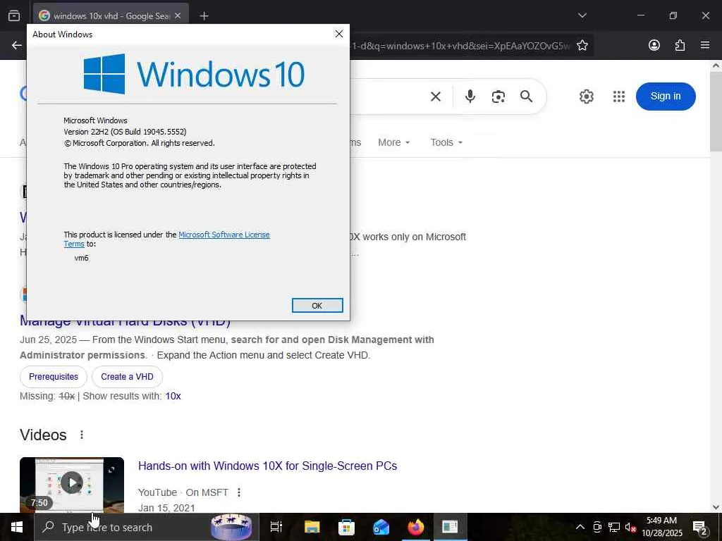The width and height of the screenshot is (722, 541).
Task: Show results with the '10x' link
Action: 173,396
